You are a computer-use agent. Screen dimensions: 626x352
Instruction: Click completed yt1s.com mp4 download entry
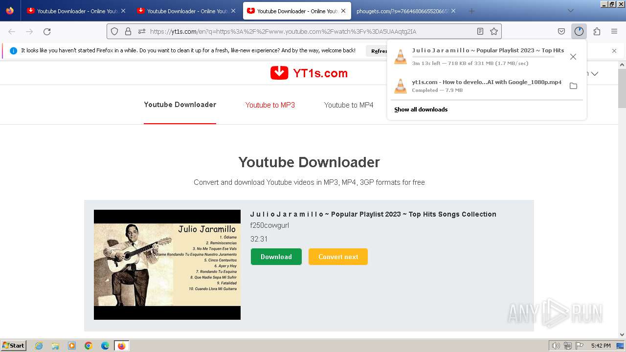(487, 86)
